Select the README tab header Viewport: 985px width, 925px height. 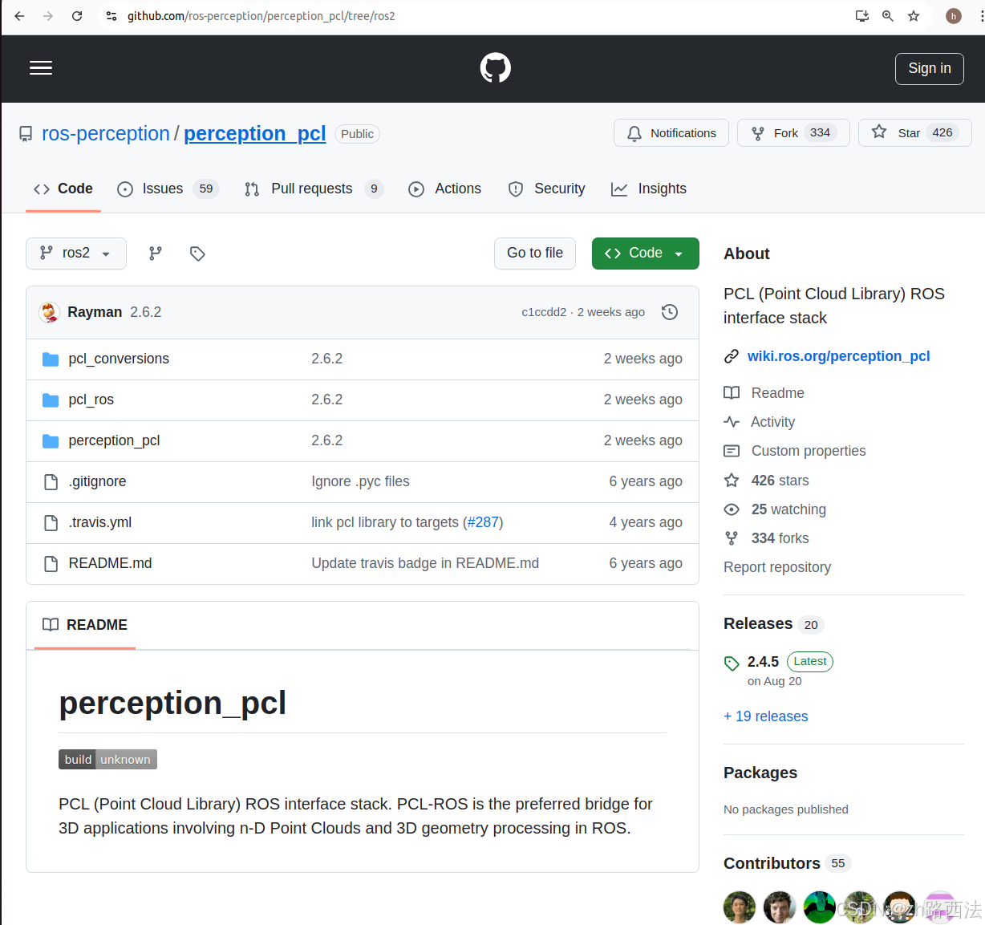(x=85, y=625)
